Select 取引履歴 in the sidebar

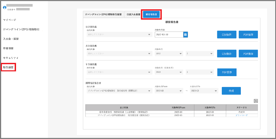click(x=8, y=67)
